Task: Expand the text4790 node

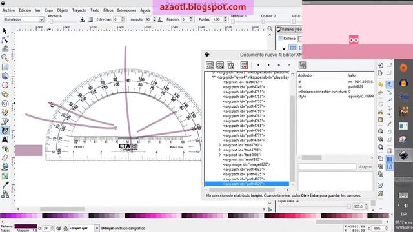Action: tap(219, 145)
